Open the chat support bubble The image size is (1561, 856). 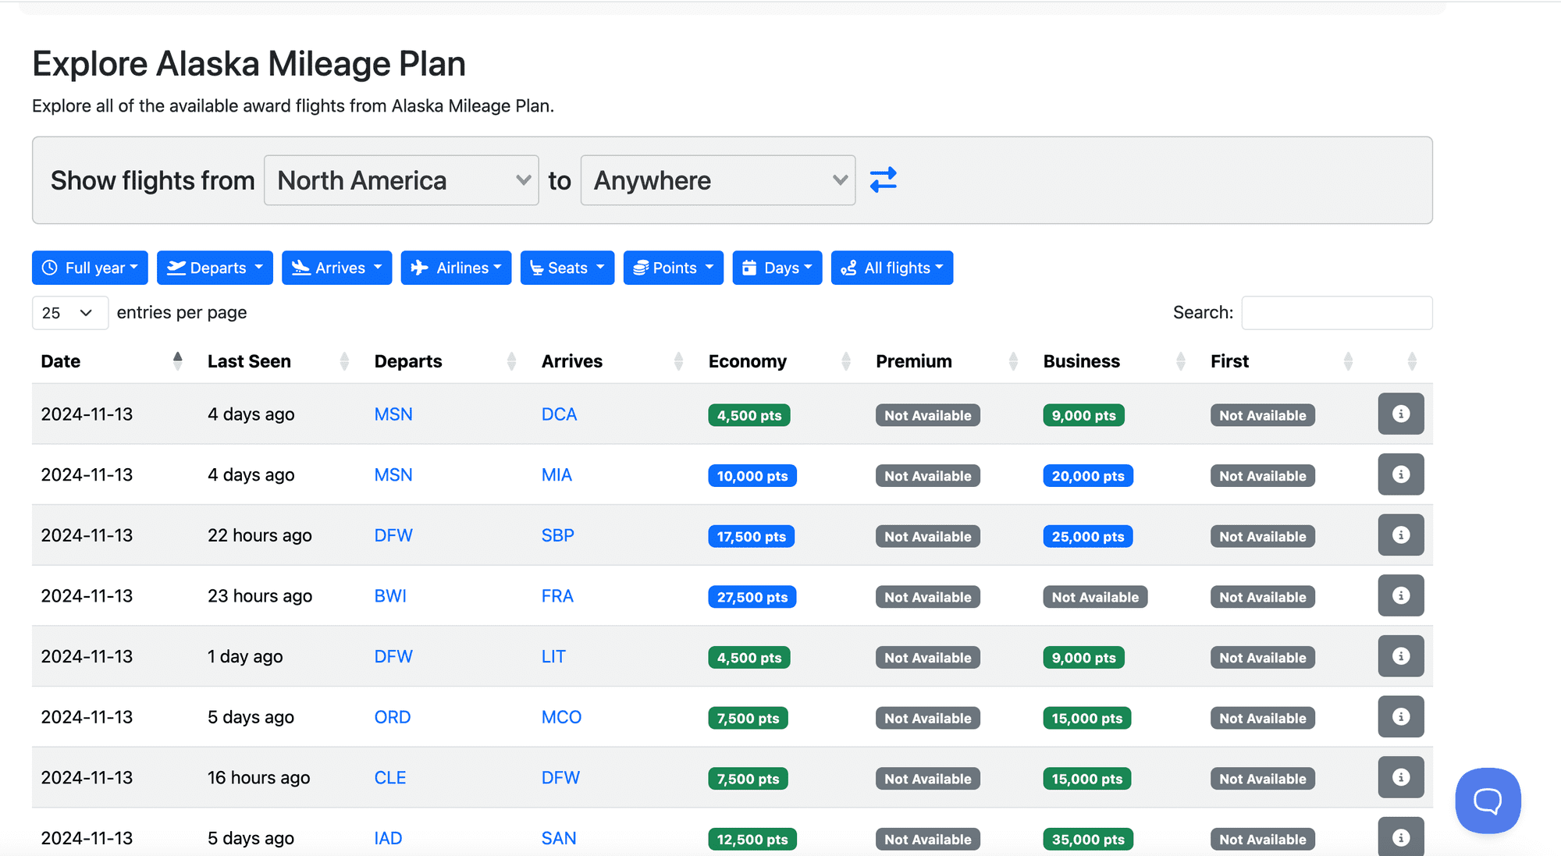click(1488, 801)
